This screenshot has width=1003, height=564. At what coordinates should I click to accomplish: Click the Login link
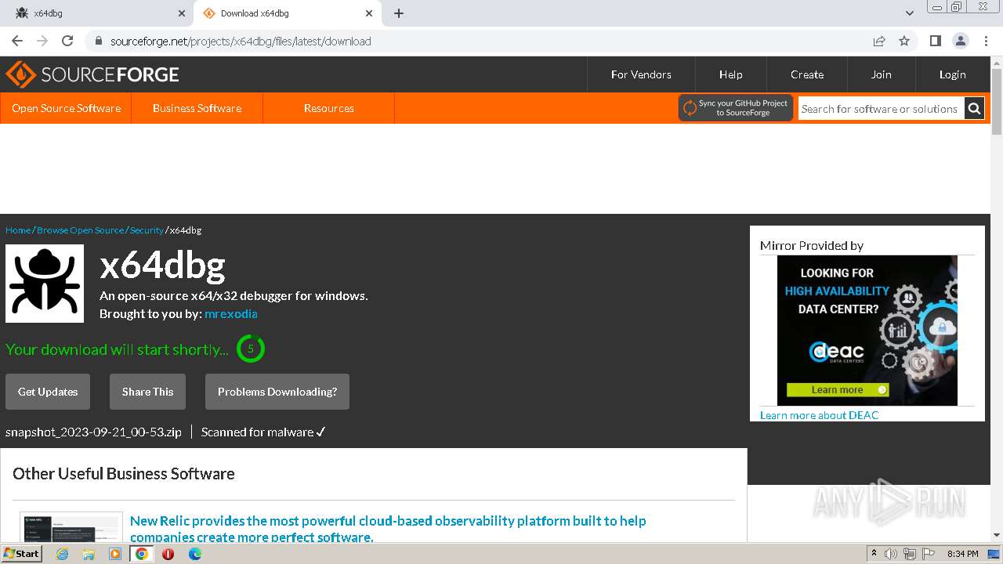click(x=952, y=74)
